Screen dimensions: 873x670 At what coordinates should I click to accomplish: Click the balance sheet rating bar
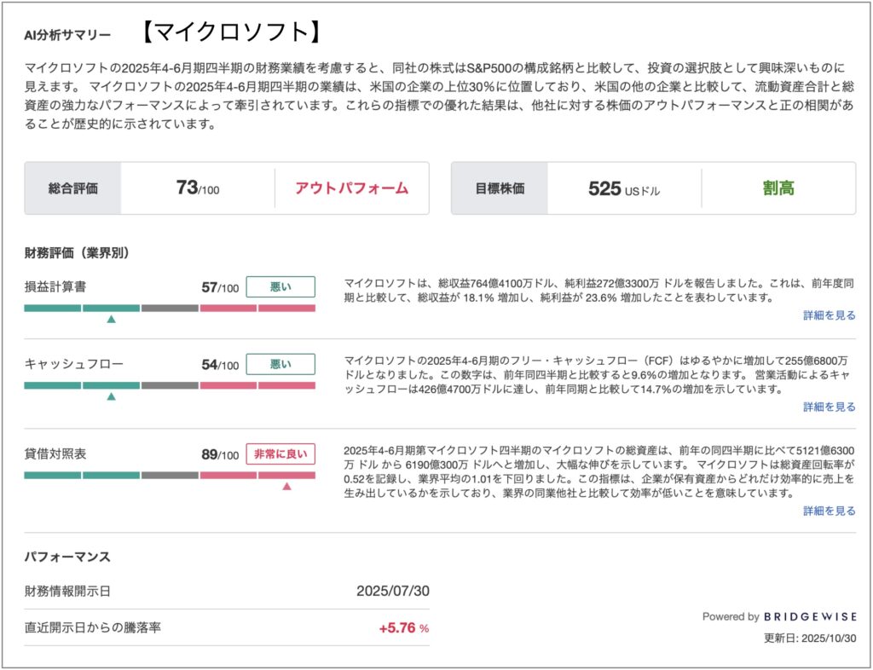click(x=170, y=475)
